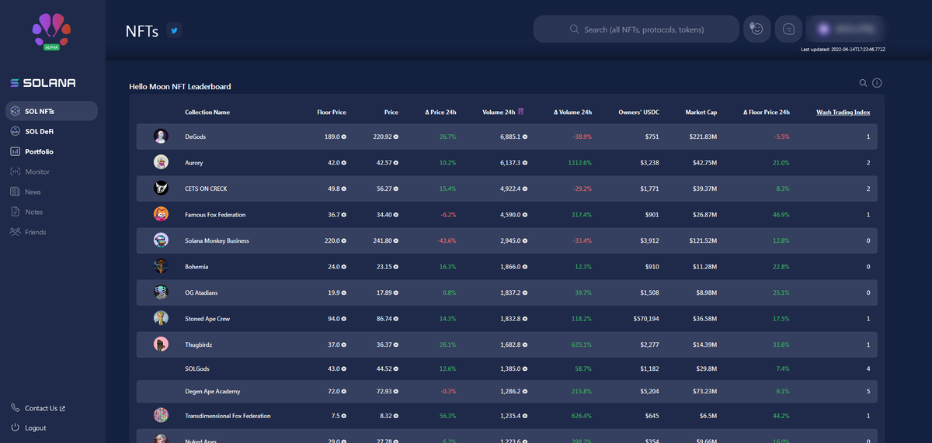Sort by Volume 24h column header
This screenshot has width=932, height=443.
click(503, 112)
